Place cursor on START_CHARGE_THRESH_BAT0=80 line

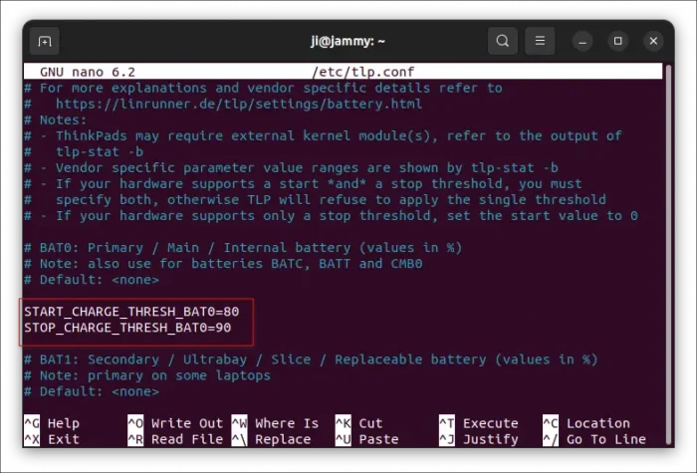coord(131,312)
